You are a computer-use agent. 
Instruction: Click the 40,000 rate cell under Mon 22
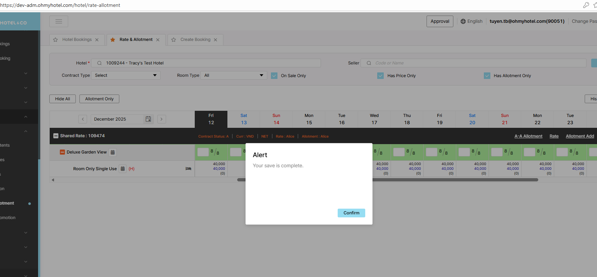[538, 169]
